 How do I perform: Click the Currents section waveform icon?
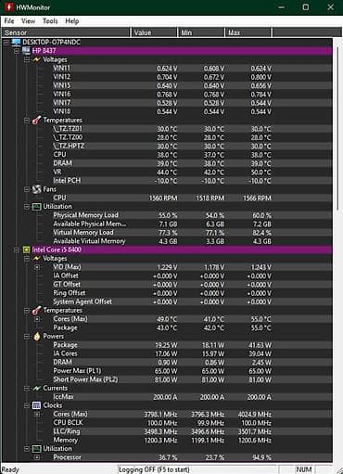pyautogui.click(x=36, y=388)
